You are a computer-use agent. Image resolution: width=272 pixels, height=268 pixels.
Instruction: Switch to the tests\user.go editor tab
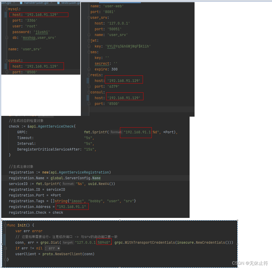click(71, 3)
